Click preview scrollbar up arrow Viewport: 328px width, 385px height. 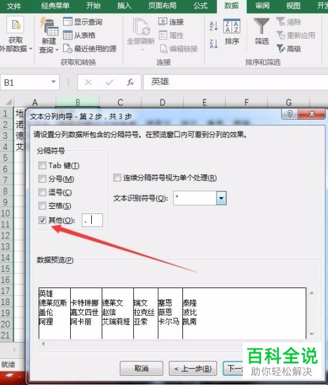[312, 293]
